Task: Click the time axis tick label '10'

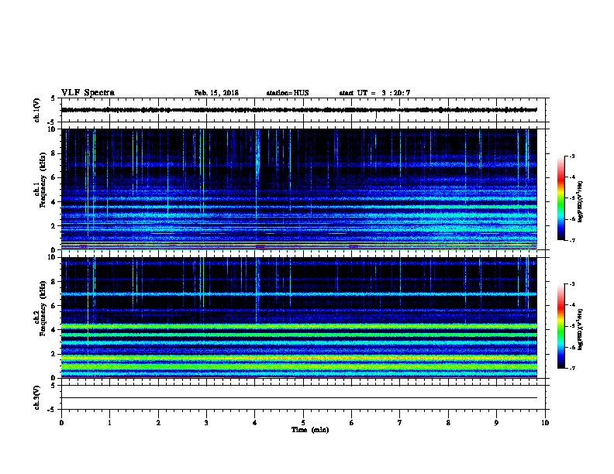Action: [545, 422]
